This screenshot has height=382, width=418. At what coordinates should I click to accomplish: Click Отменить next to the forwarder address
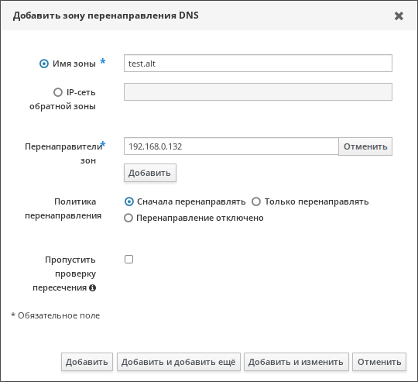pos(365,146)
